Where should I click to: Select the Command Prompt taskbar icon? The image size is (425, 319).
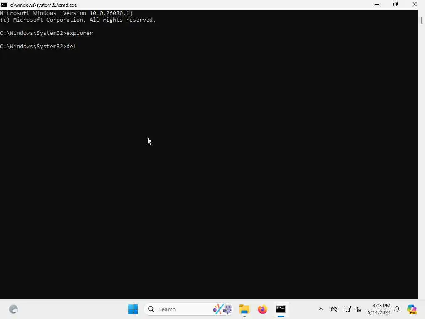[x=281, y=309]
